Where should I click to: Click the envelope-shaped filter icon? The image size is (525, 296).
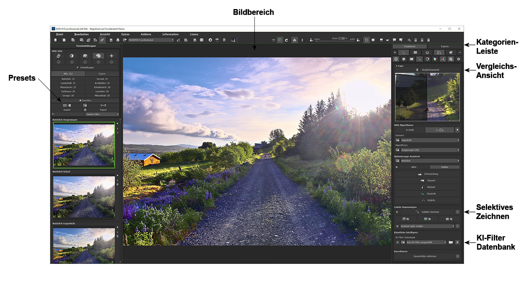(411, 59)
